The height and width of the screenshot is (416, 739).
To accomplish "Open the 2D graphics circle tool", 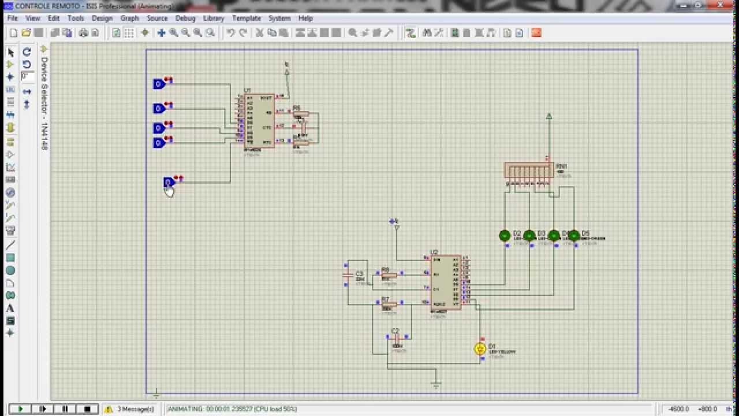I will click(x=10, y=270).
